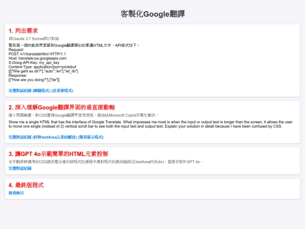Screen dimensions: 305x229
Task: Click heading 2. 深入理解Google翻譯界面的垂直滾動軸
Action: coord(62,107)
